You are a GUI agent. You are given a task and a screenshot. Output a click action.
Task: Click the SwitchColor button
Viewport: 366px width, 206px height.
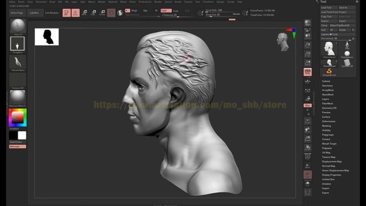pyautogui.click(x=18, y=142)
